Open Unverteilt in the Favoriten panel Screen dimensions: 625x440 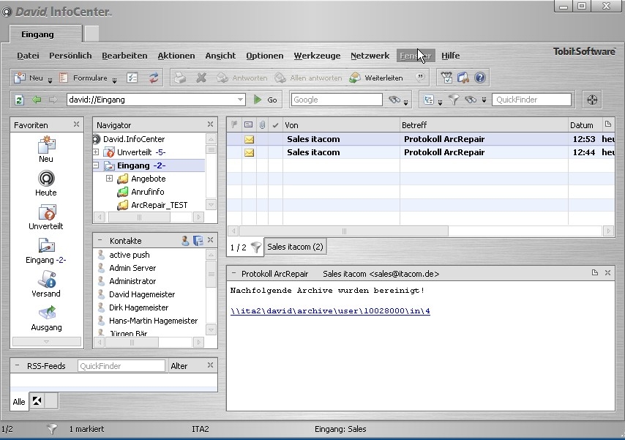(x=46, y=217)
